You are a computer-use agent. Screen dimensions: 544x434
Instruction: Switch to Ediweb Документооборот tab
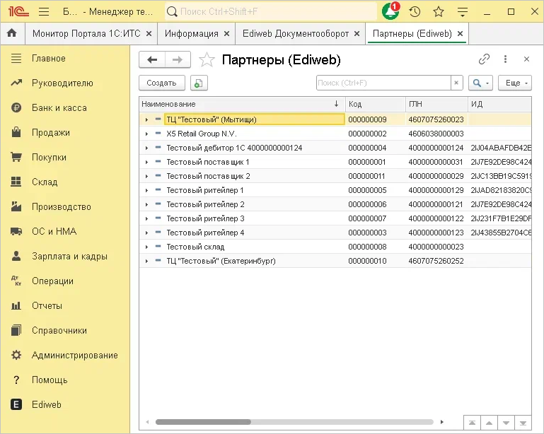[295, 33]
